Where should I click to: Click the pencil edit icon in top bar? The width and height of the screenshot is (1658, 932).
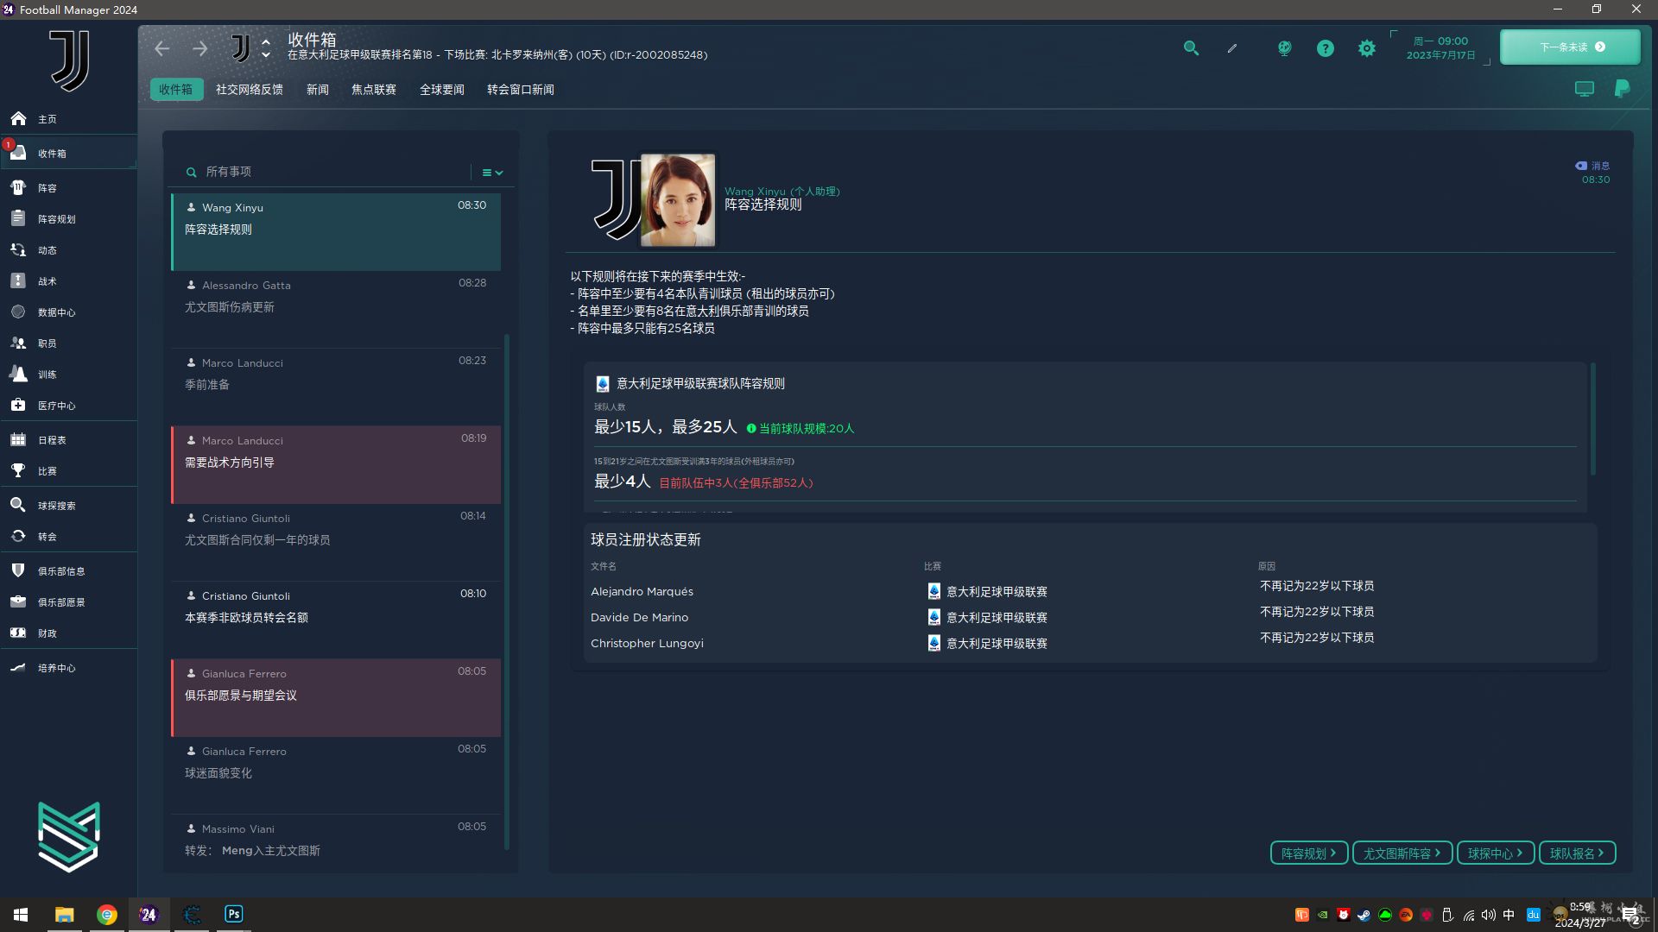[x=1232, y=48]
